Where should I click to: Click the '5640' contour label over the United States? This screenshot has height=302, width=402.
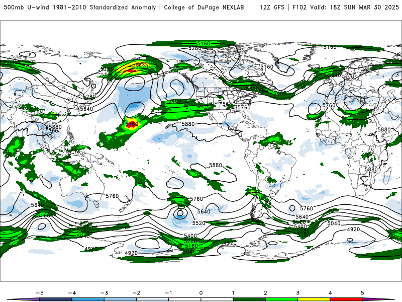click(x=229, y=104)
